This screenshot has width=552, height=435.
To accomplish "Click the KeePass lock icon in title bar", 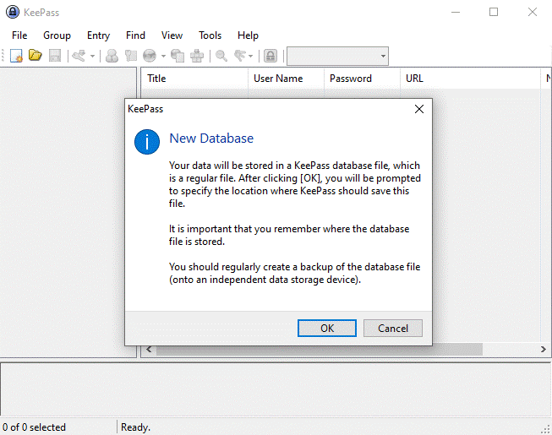I will click(x=13, y=12).
